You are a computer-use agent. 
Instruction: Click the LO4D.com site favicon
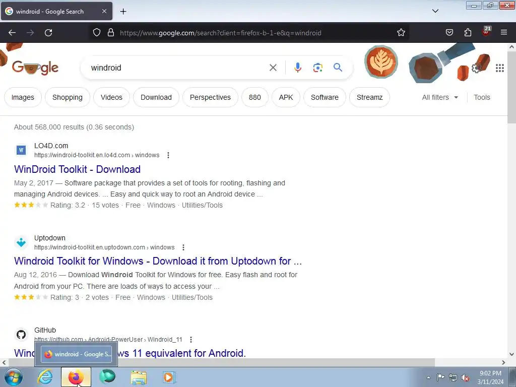click(x=21, y=150)
